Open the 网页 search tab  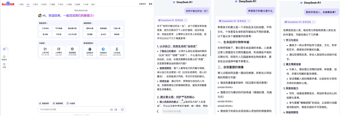pyautogui.click(x=21, y=4)
